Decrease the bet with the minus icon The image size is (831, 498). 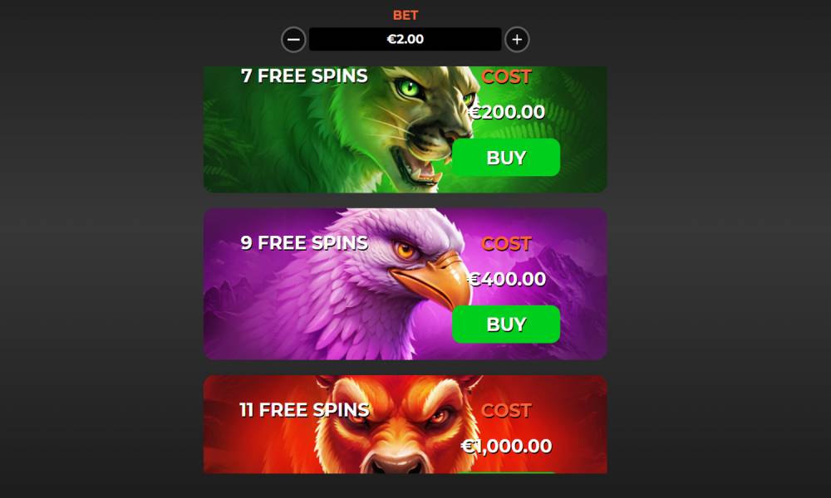pos(293,40)
